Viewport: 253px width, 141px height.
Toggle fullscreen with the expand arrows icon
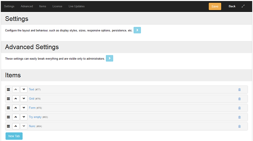(243, 6)
